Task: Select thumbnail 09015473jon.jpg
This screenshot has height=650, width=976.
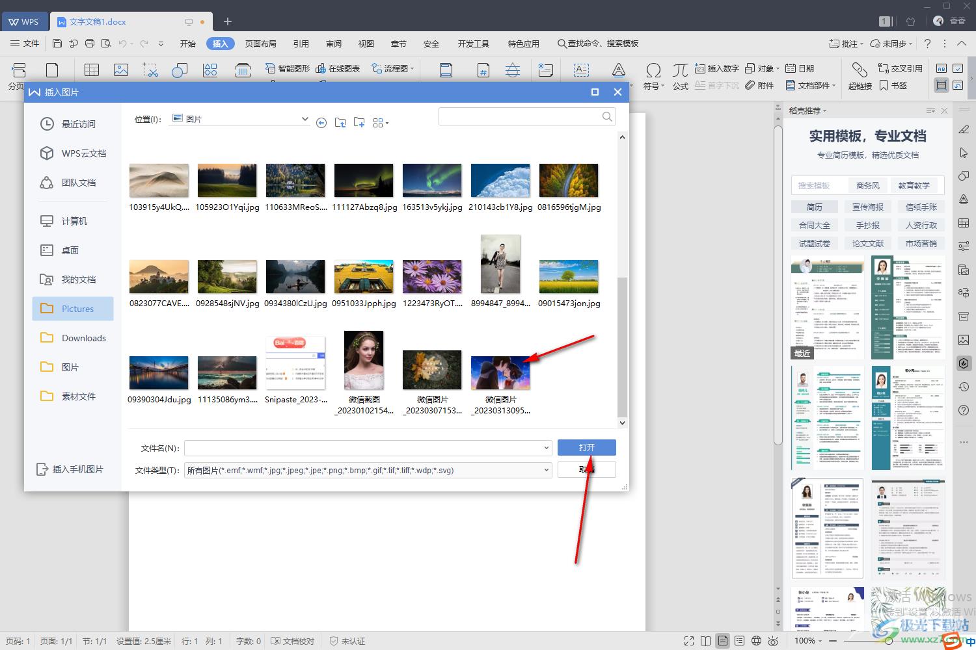Action: (x=569, y=277)
